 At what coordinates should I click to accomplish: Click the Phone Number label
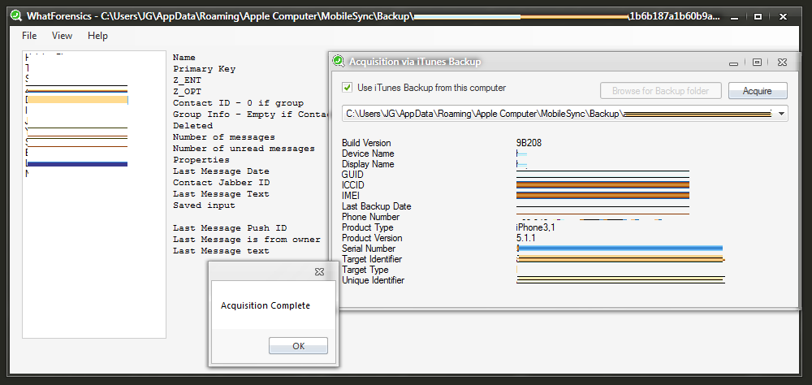tap(370, 217)
